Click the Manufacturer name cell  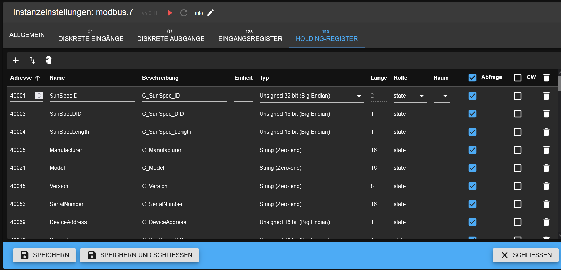[x=66, y=150]
